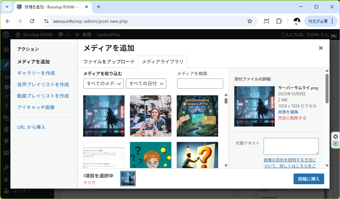340x199 pixels.
Task: Choose アイキャッチ画像 in the actions menu
Action: tap(36, 107)
